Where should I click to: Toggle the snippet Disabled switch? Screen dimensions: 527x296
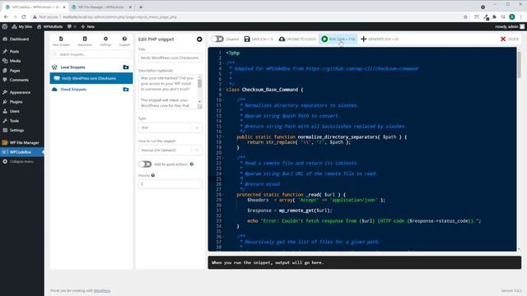pos(217,39)
